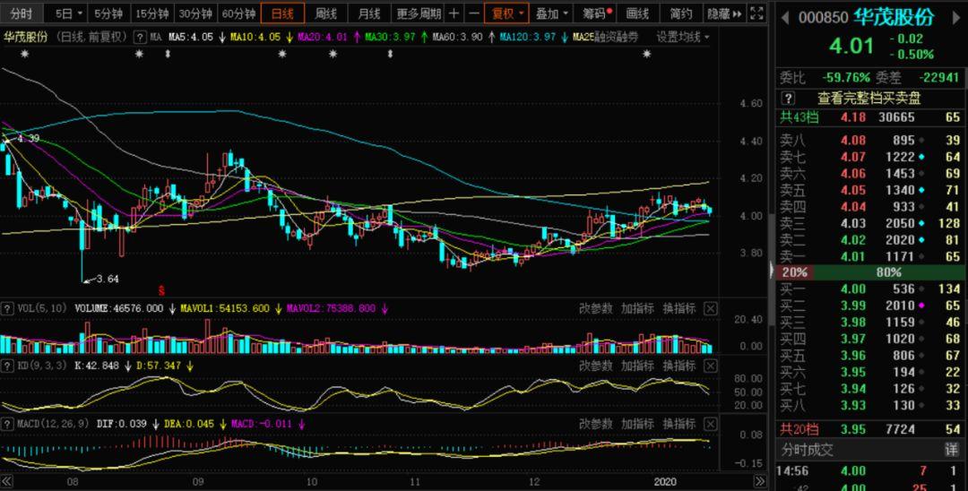Select the 30分钟 period tab

click(195, 13)
